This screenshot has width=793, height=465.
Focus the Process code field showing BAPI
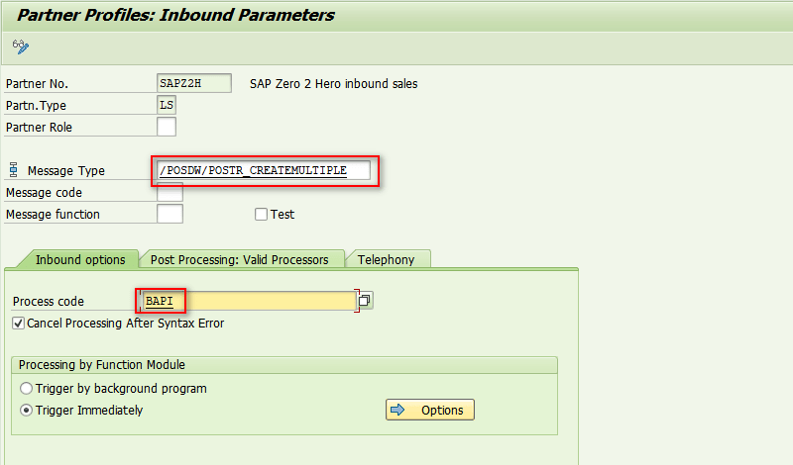[x=248, y=301]
